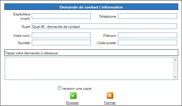Click the message area's scroll up arrow
This screenshot has width=182, height=106.
[x=175, y=60]
